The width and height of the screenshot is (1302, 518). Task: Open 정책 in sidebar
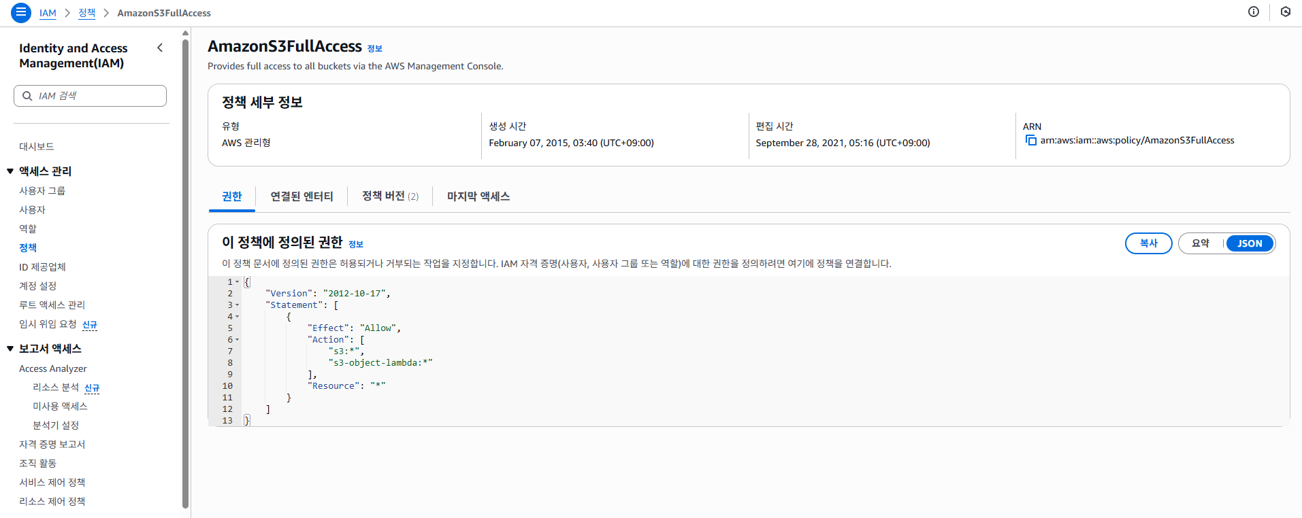[x=28, y=248]
